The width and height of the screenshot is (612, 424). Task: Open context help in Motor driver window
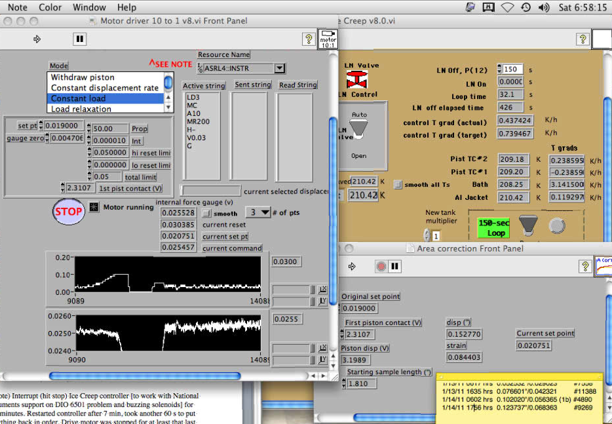point(309,39)
